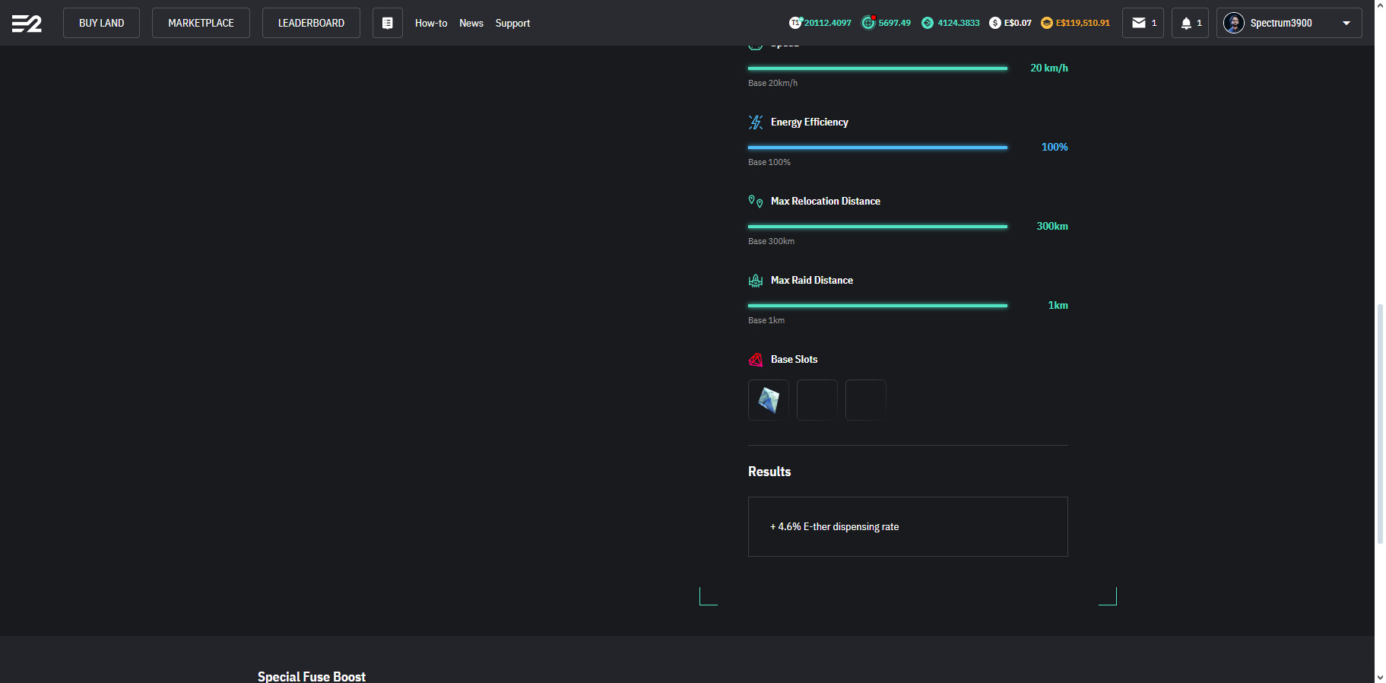Click the orange E$119,510.91 balance icon
1386x683 pixels.
pyautogui.click(x=1046, y=23)
